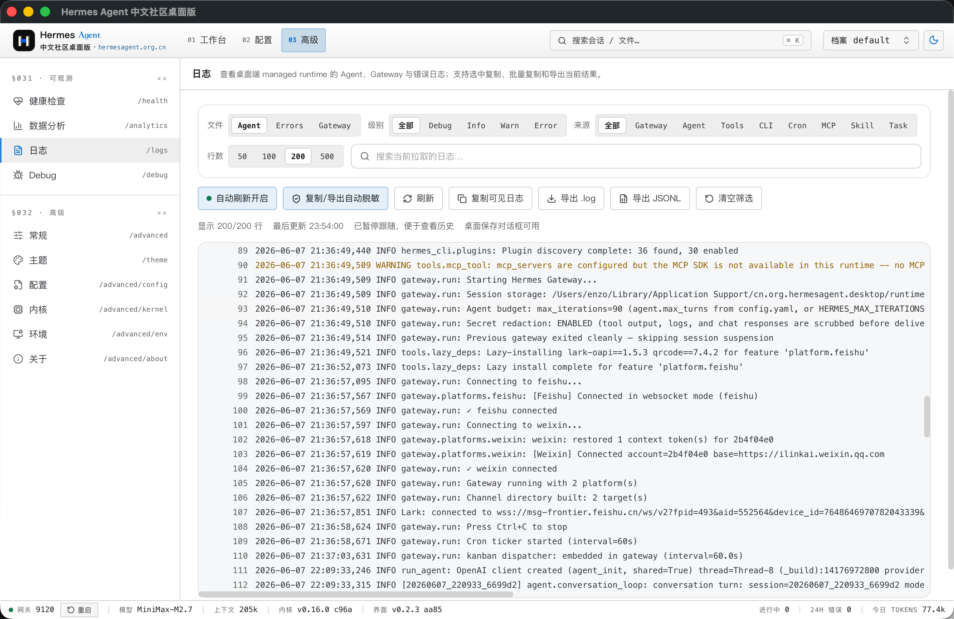The height and width of the screenshot is (619, 954).
Task: Select the Error level filter
Action: (546, 126)
